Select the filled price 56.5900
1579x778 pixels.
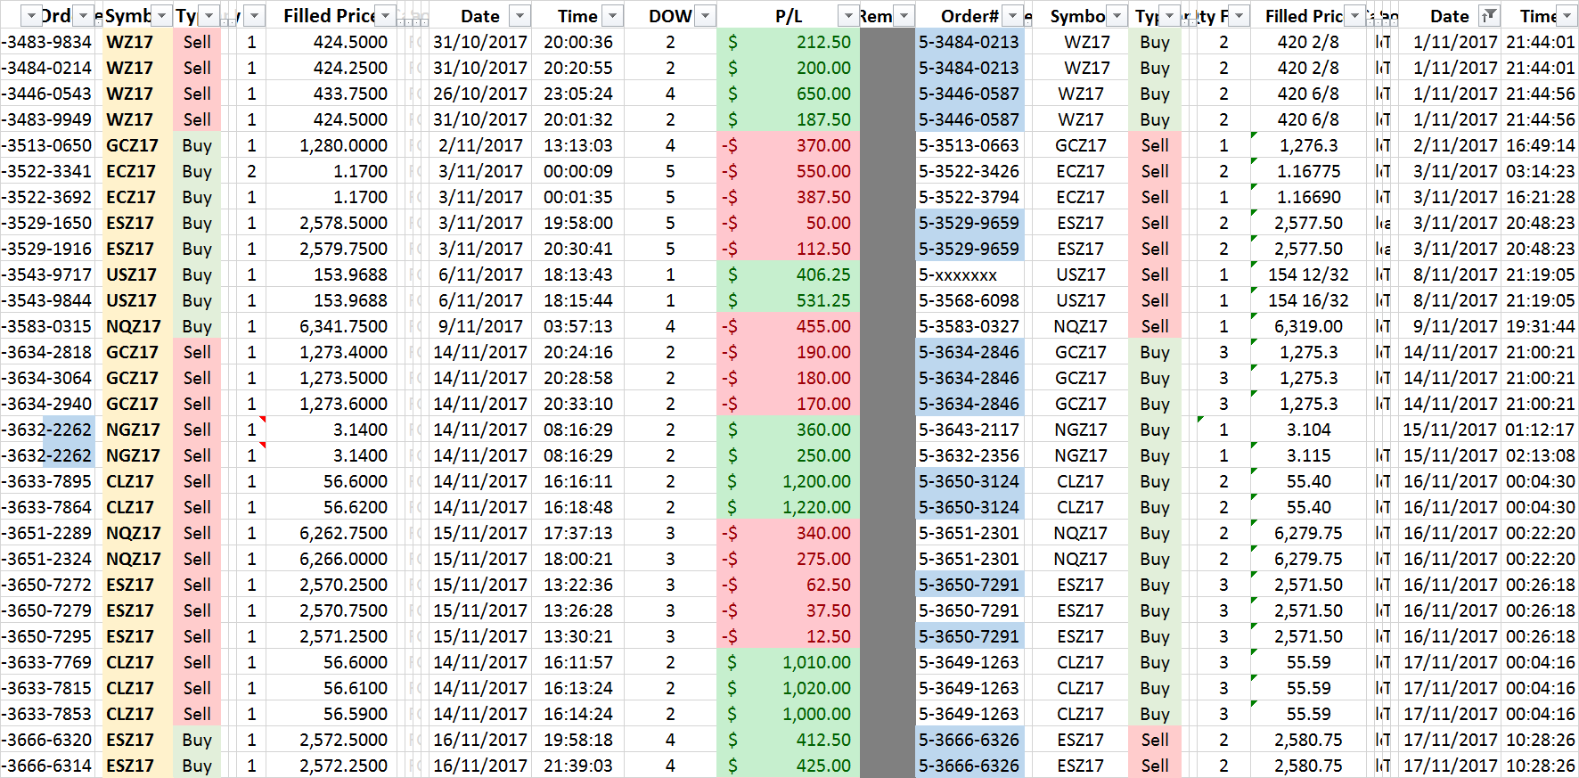pos(331,714)
